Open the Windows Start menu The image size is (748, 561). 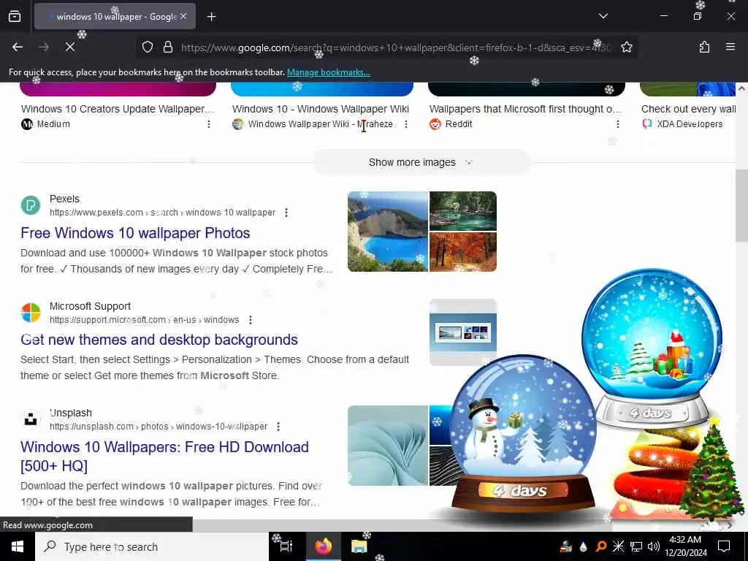[x=18, y=546]
